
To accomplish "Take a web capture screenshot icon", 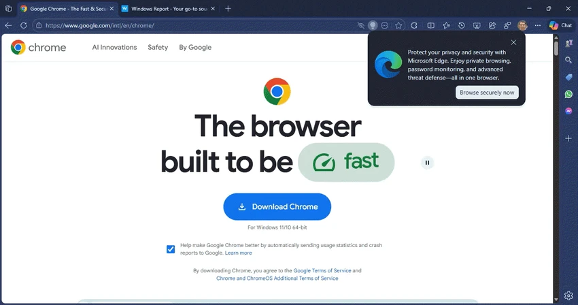I will click(477, 25).
